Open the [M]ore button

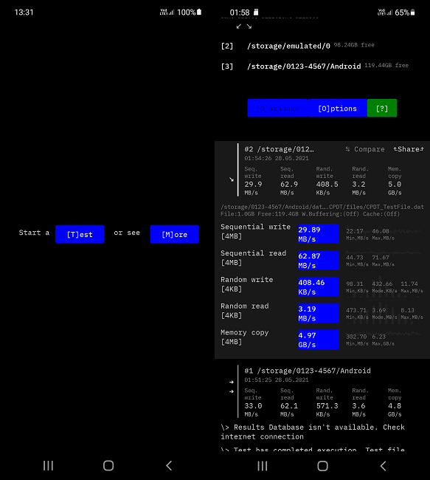tap(174, 234)
